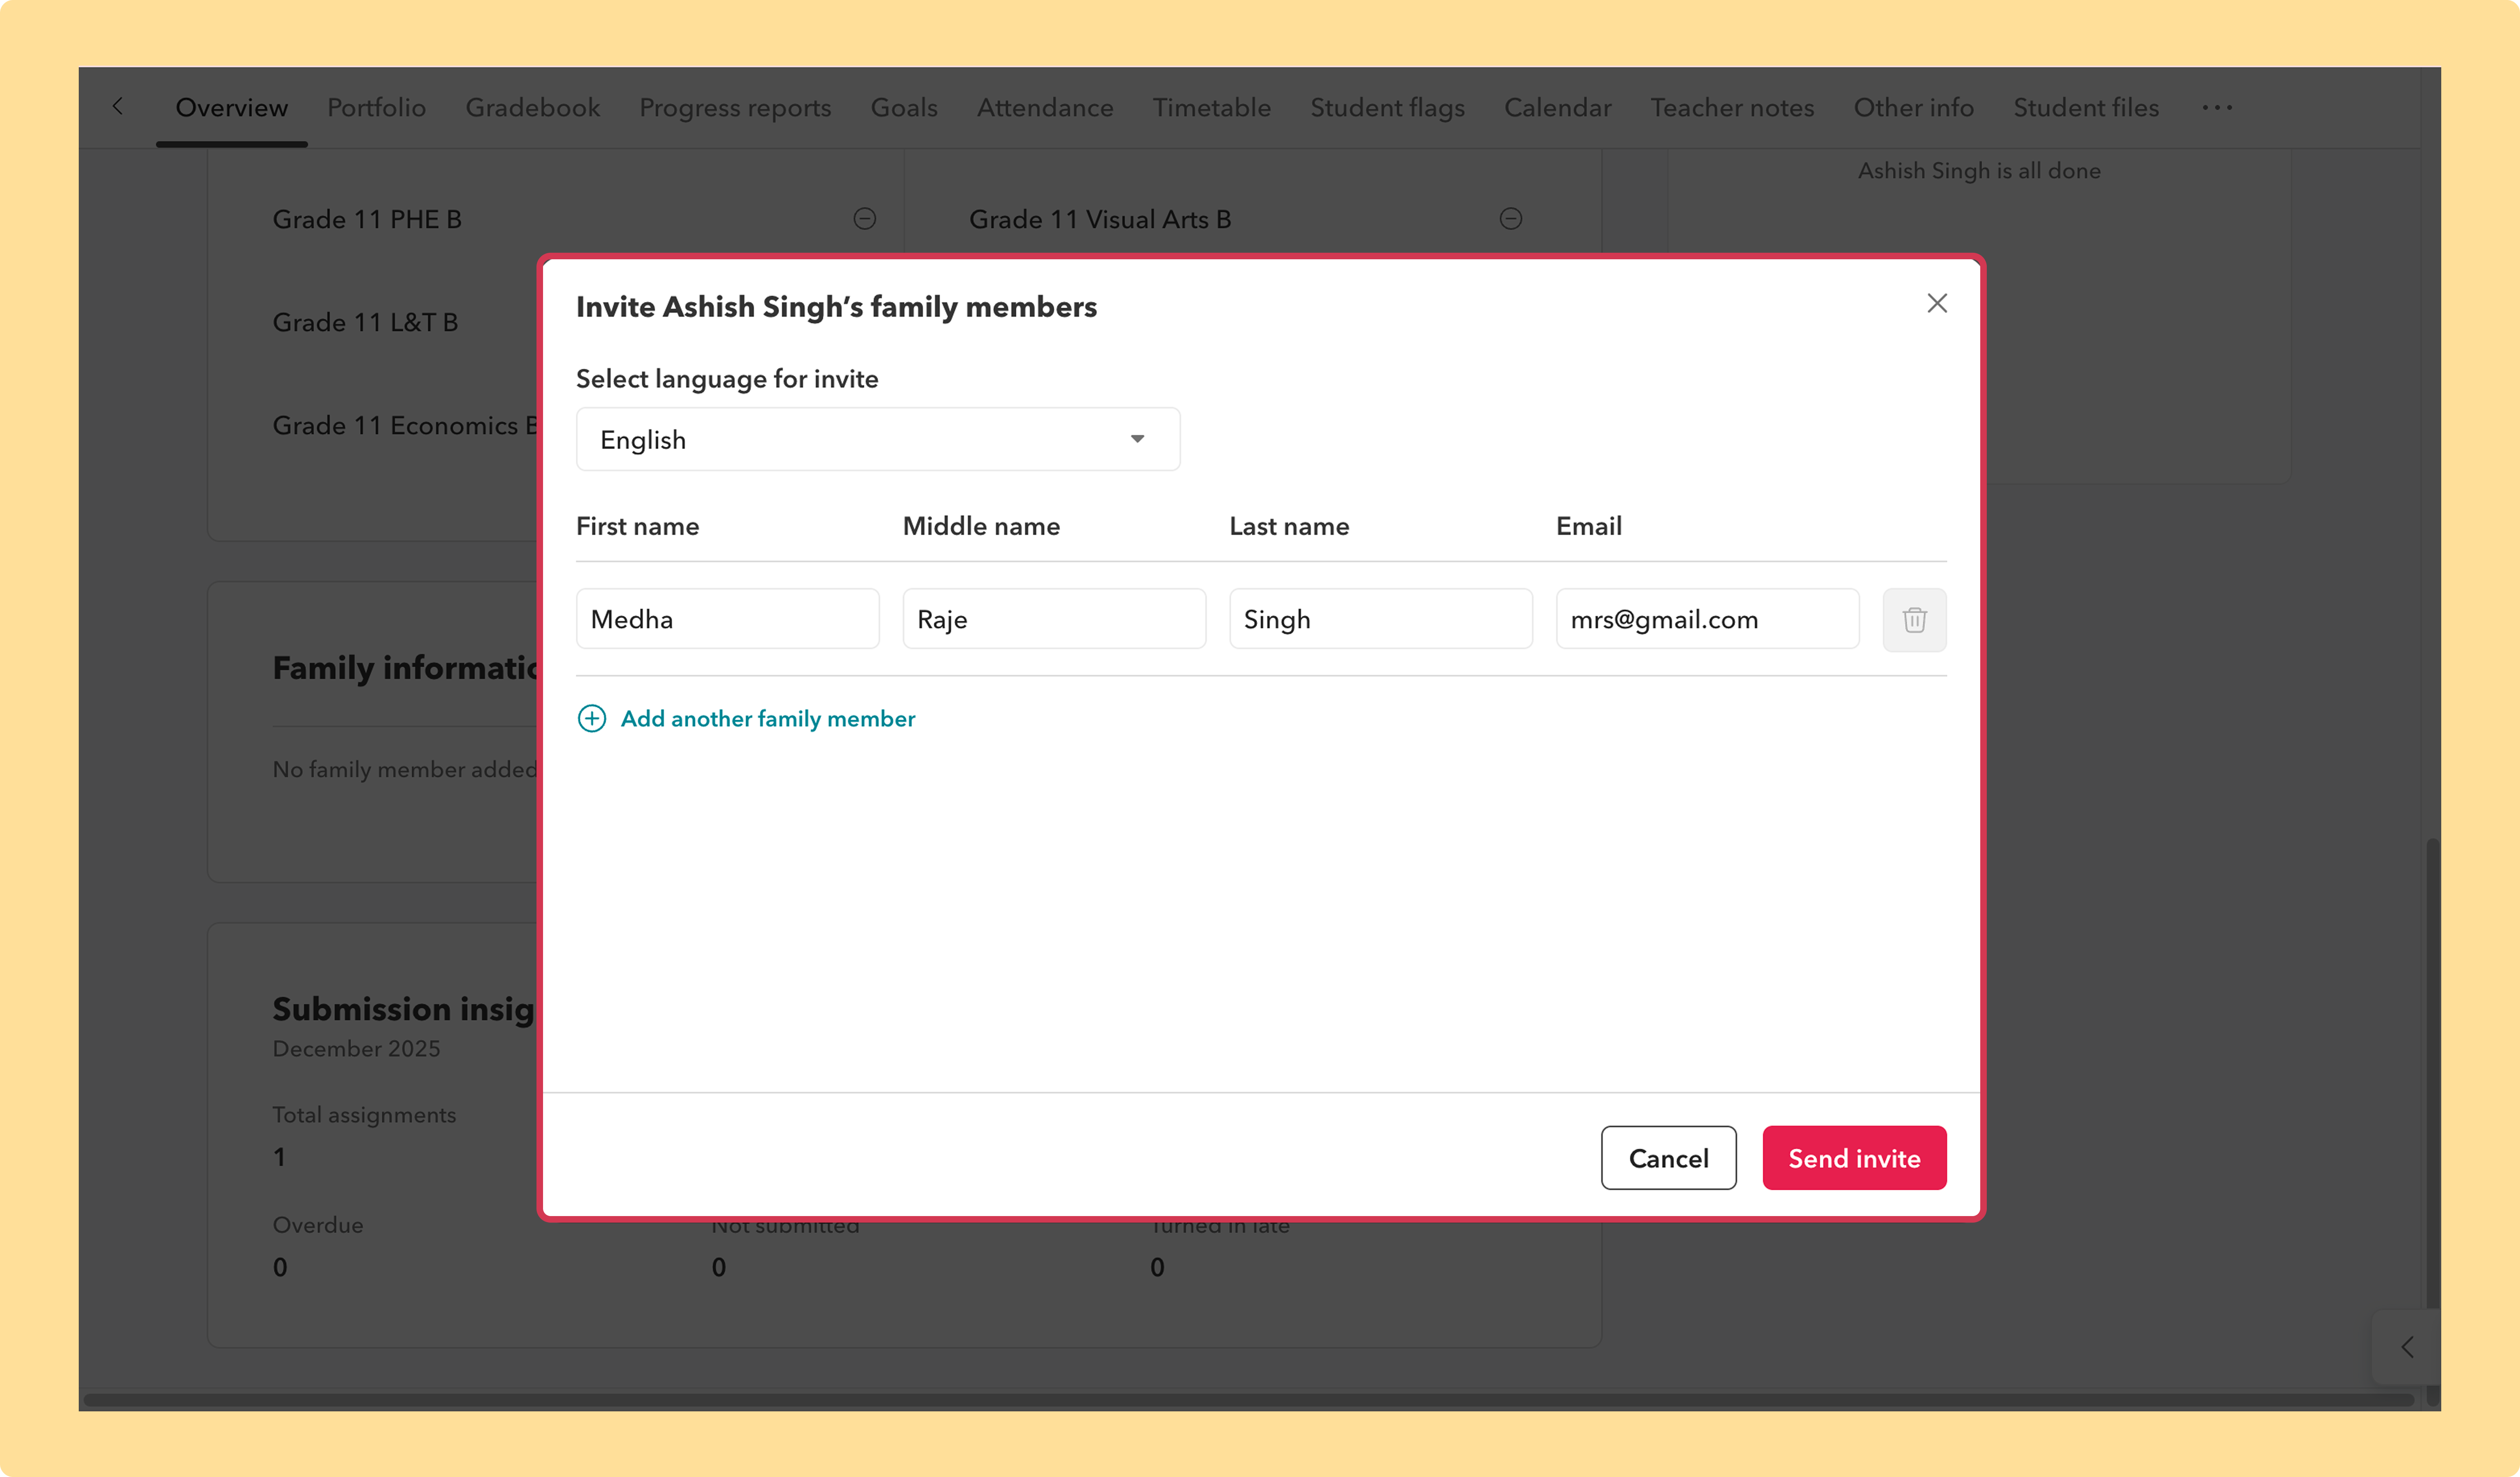
Task: Cancel the invite dialog
Action: point(1668,1158)
